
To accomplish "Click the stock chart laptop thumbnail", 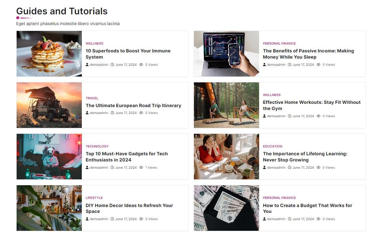I will pos(227,54).
